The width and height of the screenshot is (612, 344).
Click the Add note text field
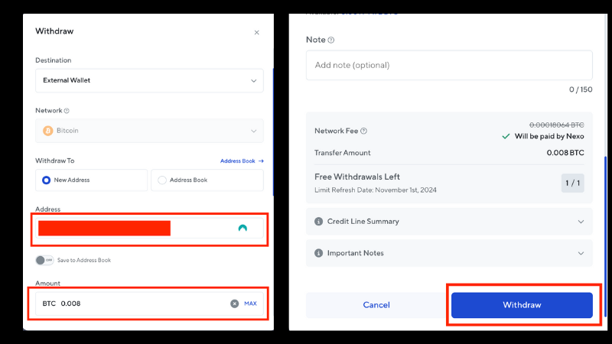(x=449, y=65)
